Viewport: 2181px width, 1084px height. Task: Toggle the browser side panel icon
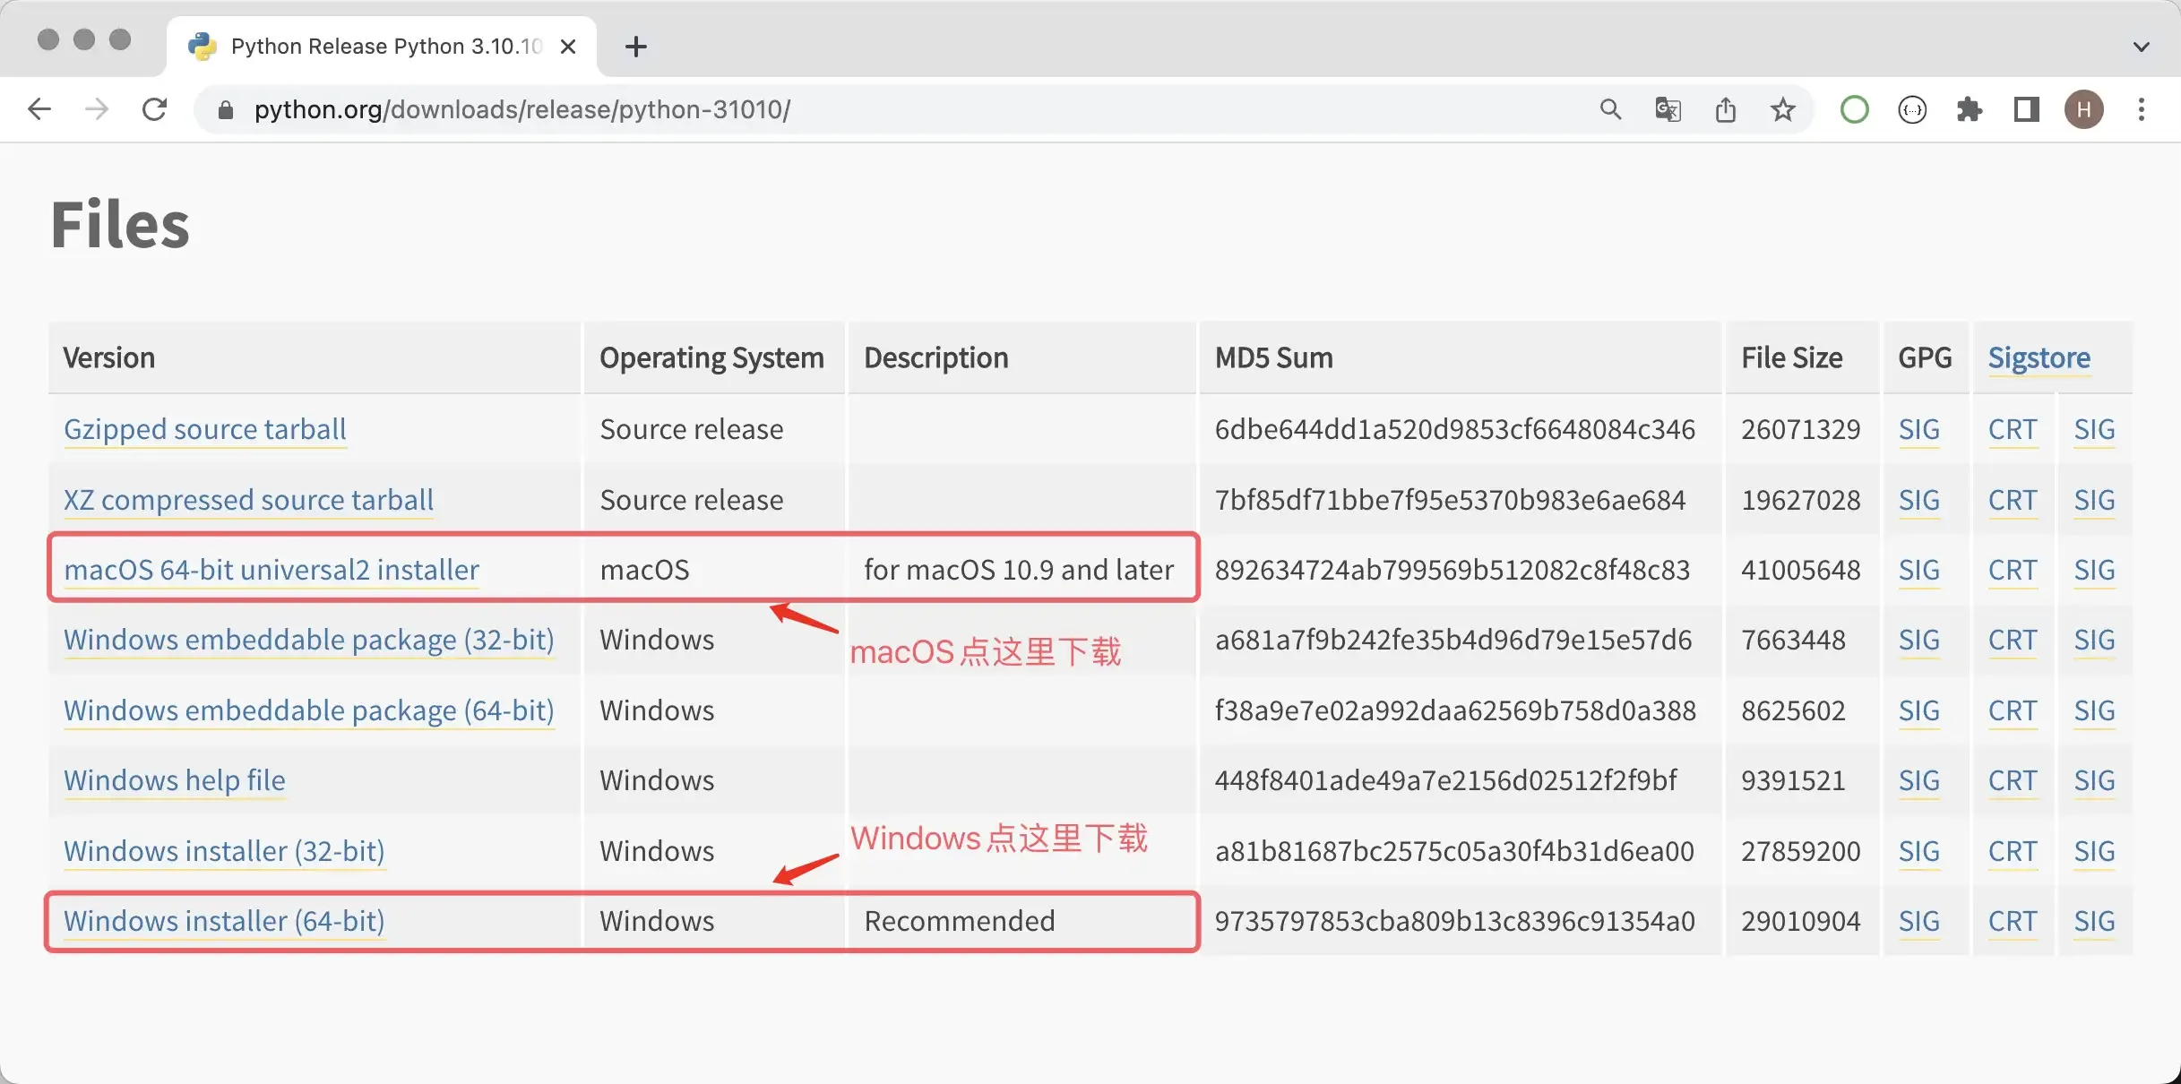[2026, 109]
